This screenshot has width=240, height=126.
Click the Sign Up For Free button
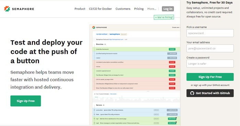(210, 77)
